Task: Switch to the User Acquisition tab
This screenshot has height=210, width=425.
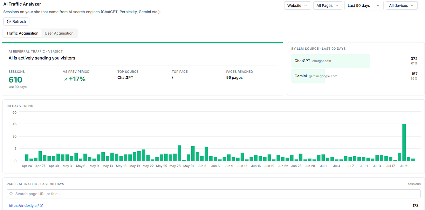Action: point(59,33)
